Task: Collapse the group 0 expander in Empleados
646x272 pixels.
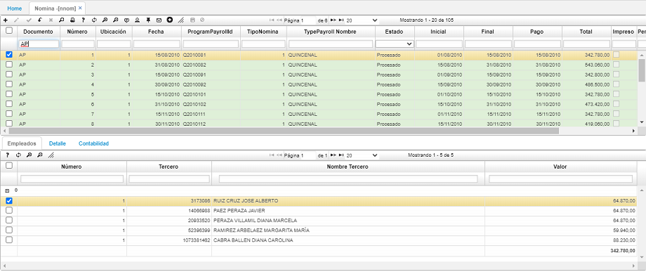Action: [x=6, y=190]
